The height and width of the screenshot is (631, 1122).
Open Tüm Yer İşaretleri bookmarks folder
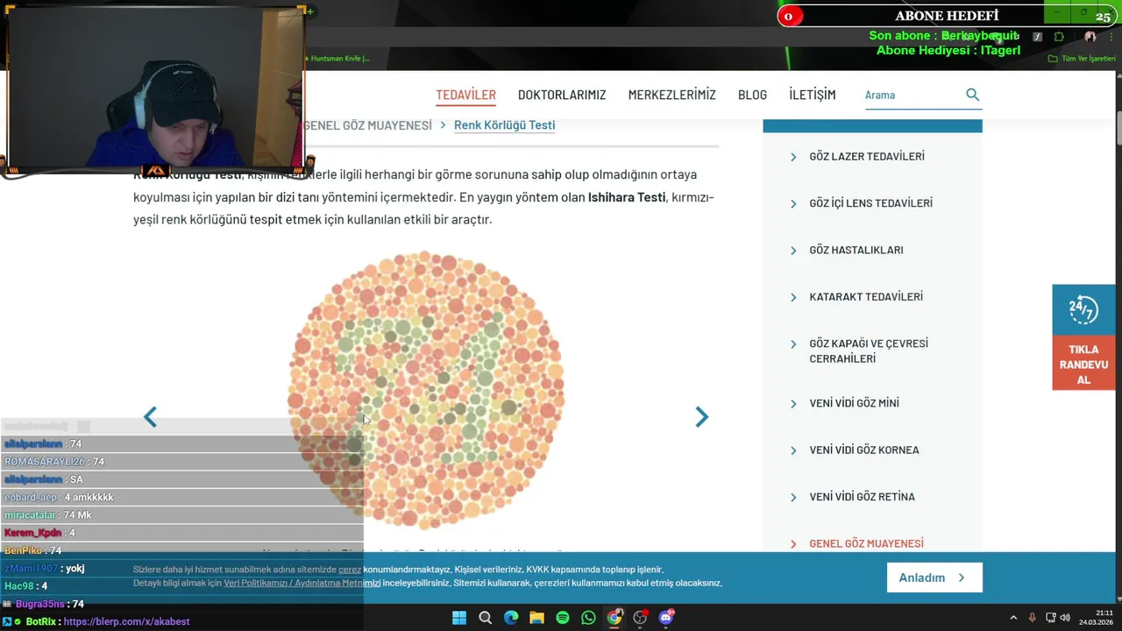[x=1082, y=59]
